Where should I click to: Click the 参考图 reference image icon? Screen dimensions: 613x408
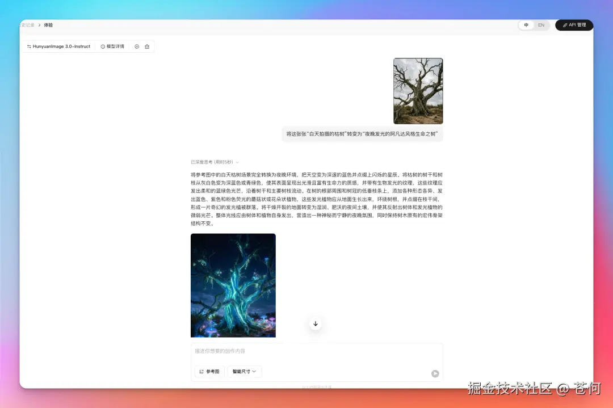[202, 372]
